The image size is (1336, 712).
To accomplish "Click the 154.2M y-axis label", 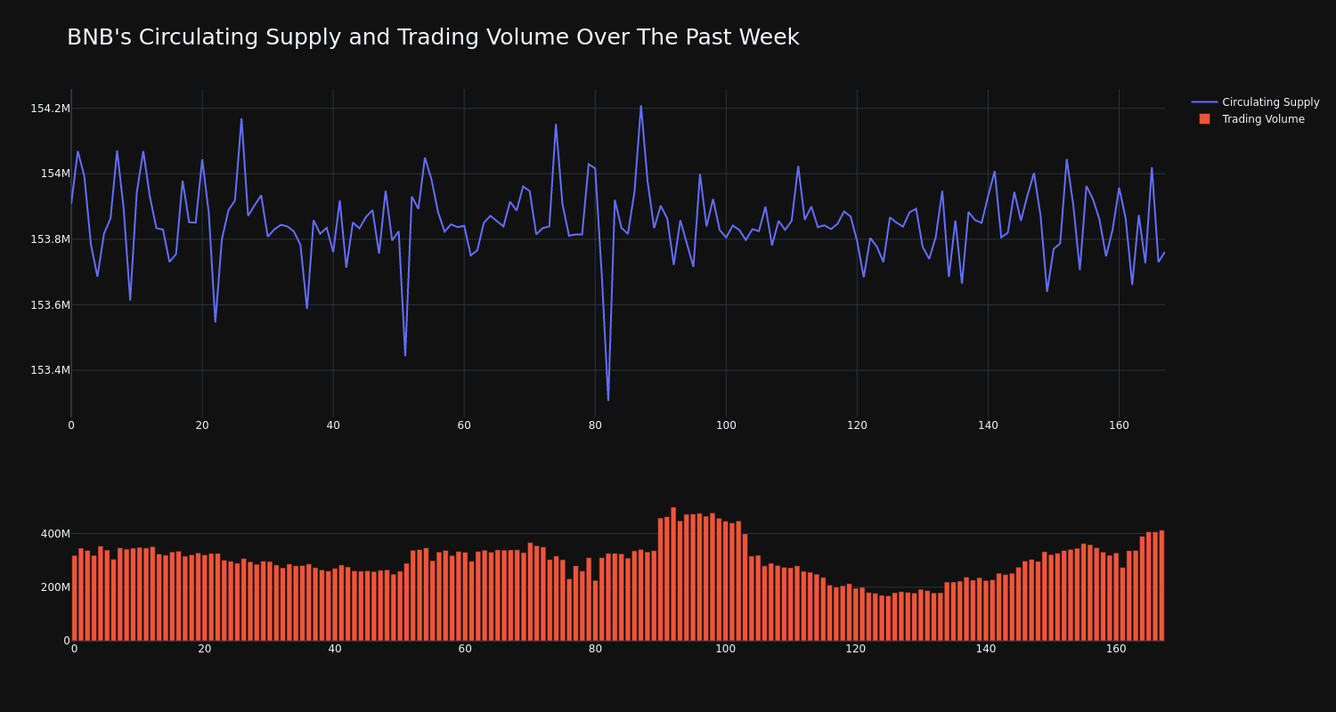I will click(x=50, y=109).
